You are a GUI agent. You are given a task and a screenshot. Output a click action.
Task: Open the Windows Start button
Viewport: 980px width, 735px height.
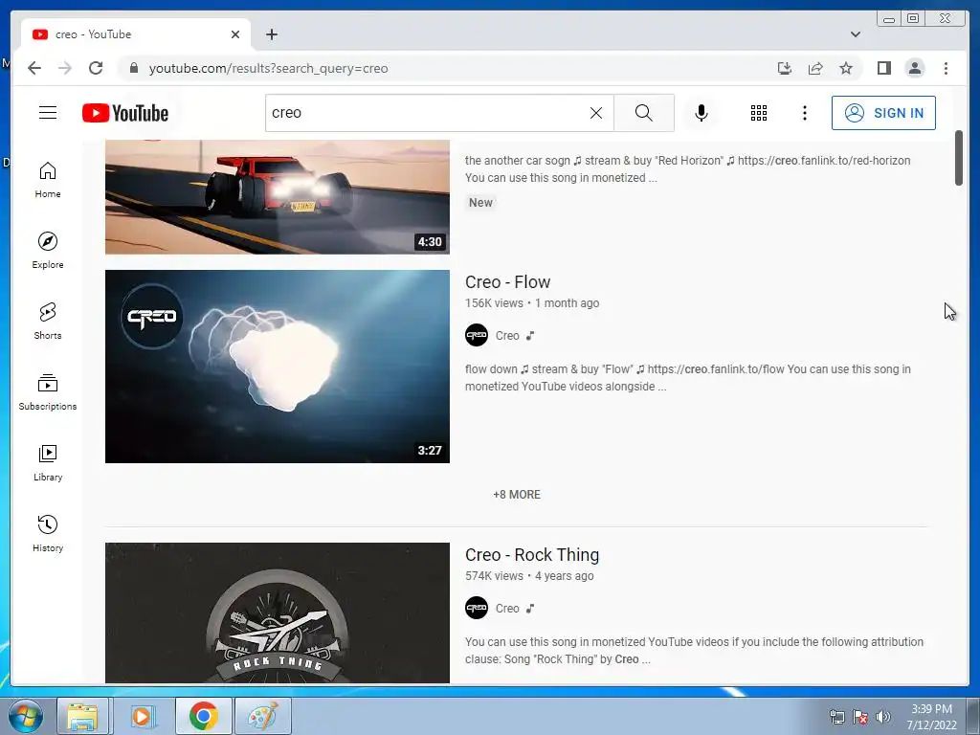click(x=25, y=716)
